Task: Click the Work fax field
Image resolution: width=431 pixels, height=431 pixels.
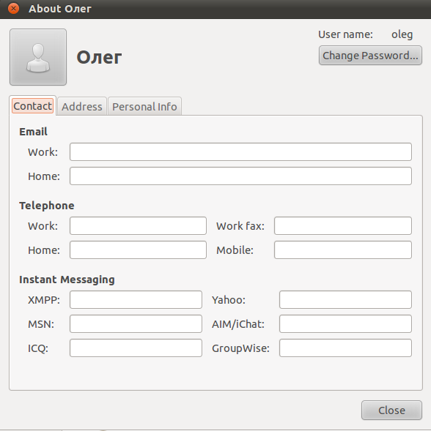Action: click(343, 225)
